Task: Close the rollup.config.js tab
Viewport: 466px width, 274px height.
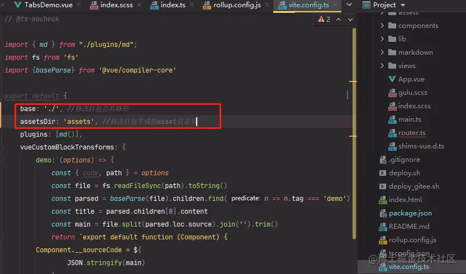Action: [267, 5]
